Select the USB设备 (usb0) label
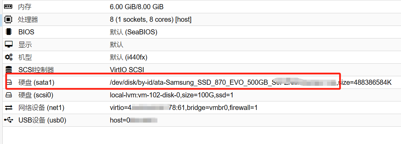Viewport: 401px width, 144px height. click(42, 120)
